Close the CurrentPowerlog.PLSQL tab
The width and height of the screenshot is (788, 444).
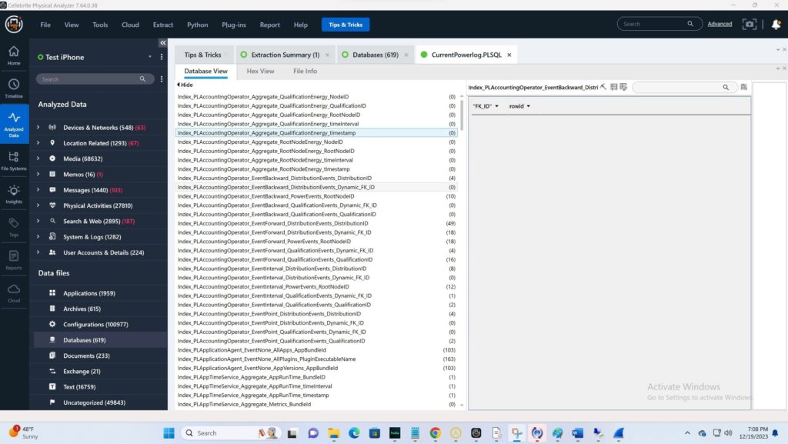point(509,55)
